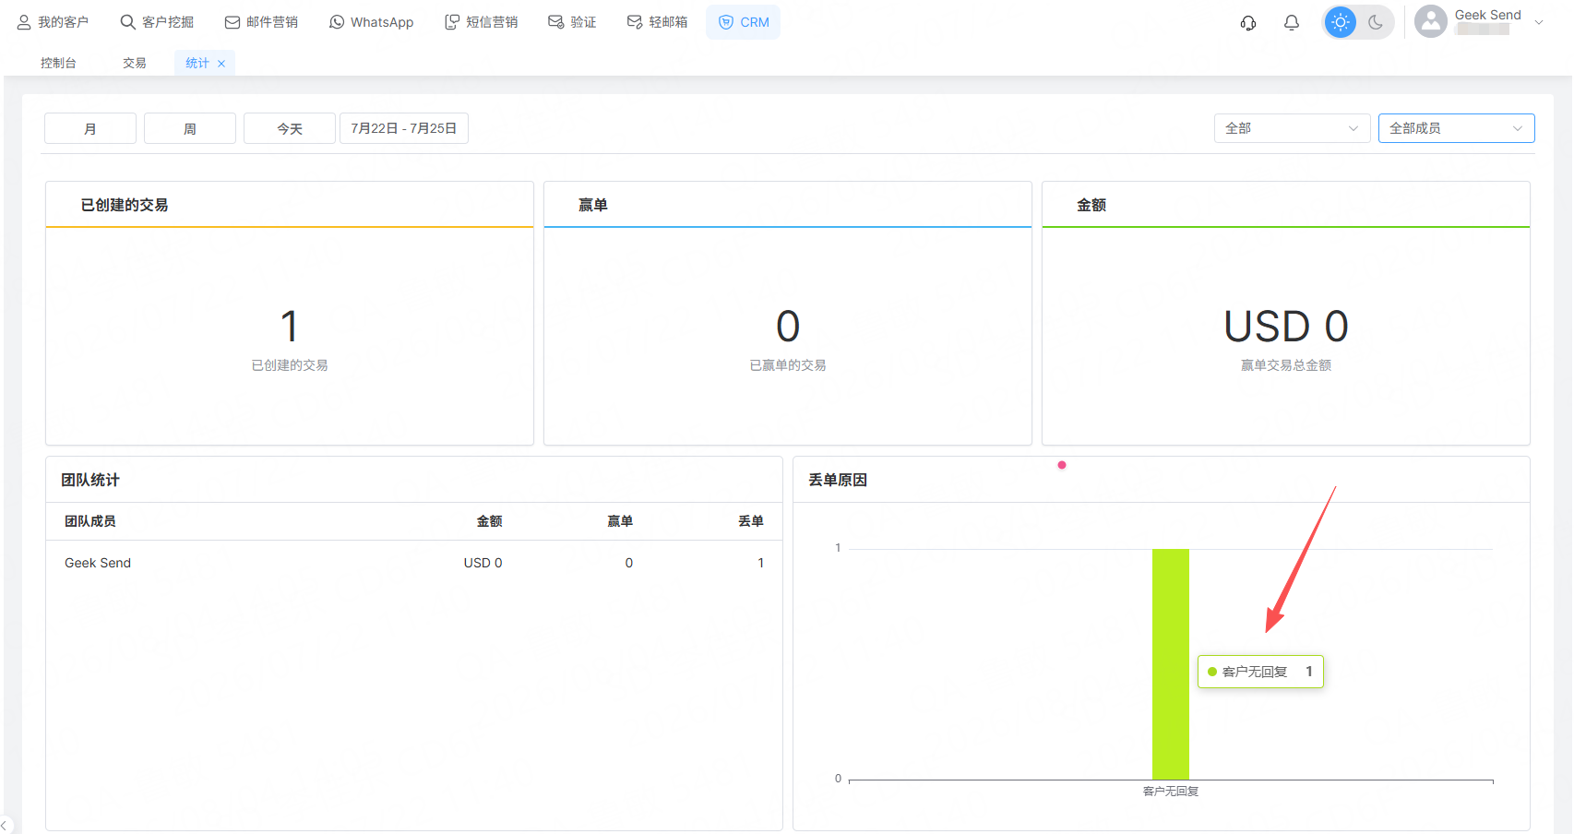Open 验证 menu
This screenshot has height=834, width=1574.
click(x=572, y=22)
